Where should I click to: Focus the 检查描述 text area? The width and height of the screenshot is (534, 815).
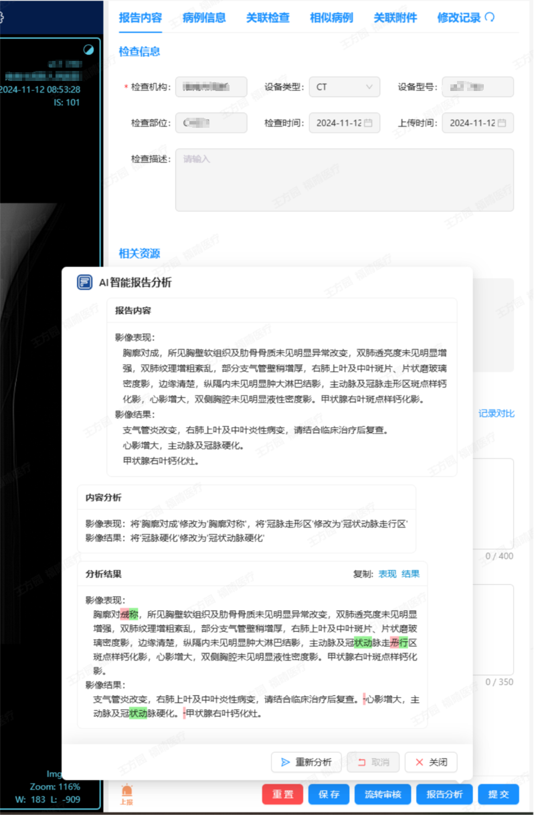(344, 180)
